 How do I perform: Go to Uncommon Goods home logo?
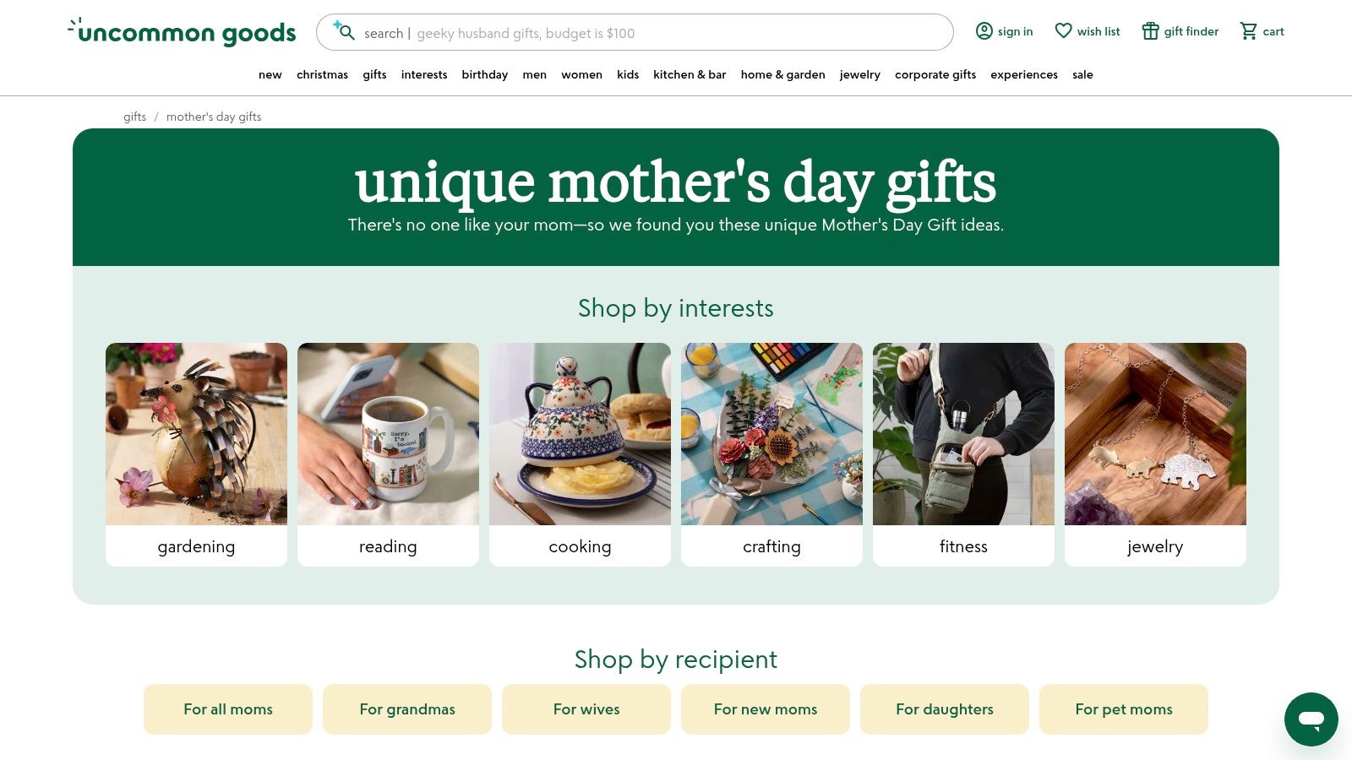(182, 32)
